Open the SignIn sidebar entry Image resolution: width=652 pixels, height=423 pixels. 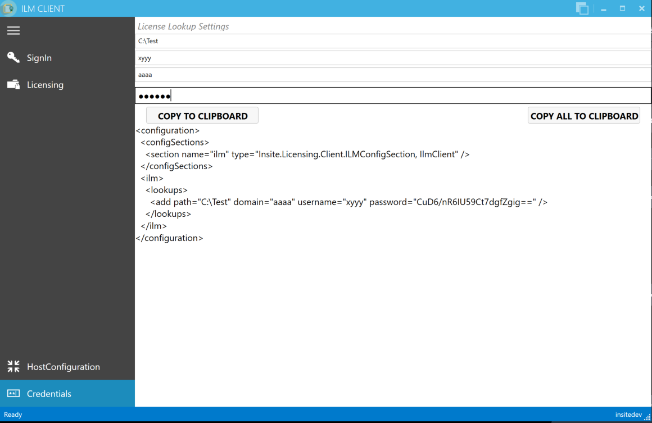[39, 57]
